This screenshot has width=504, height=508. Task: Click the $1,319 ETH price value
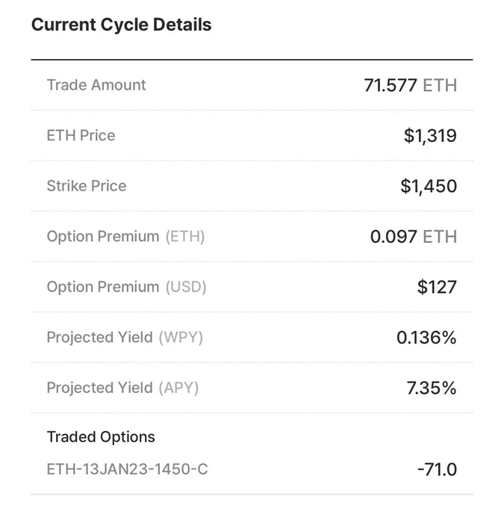coord(430,136)
